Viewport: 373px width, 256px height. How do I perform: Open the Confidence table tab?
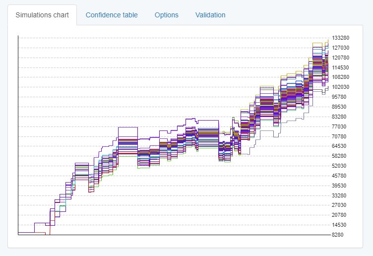(112, 15)
